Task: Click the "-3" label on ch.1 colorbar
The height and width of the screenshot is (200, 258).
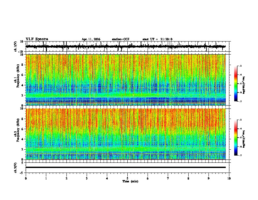Action: click(240, 66)
